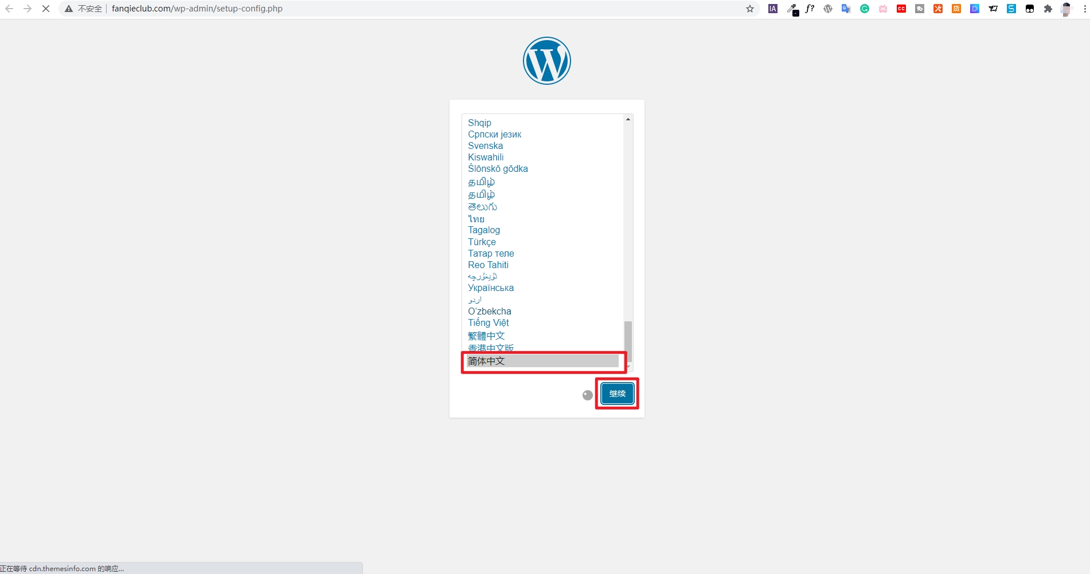
Task: Click the red CC extension icon
Action: 901,9
